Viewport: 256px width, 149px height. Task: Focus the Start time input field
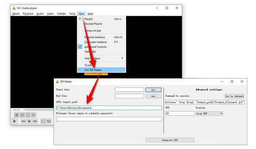[x=129, y=90]
